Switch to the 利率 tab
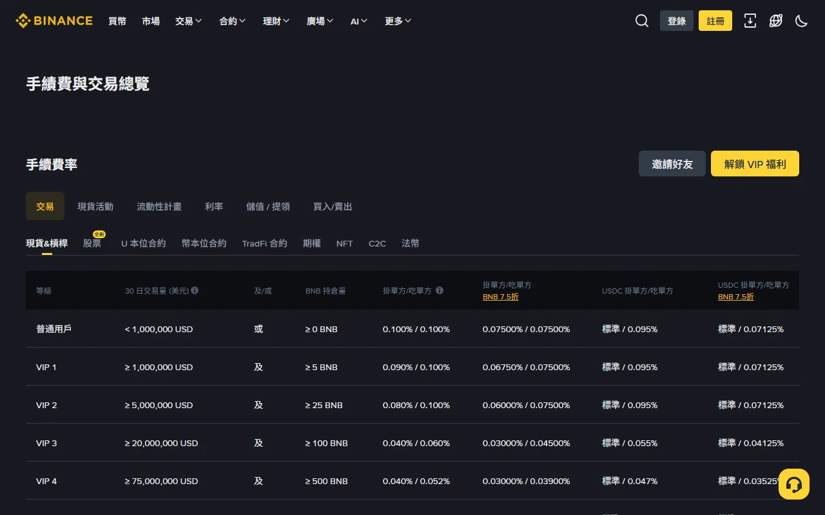The image size is (825, 515). click(x=214, y=206)
